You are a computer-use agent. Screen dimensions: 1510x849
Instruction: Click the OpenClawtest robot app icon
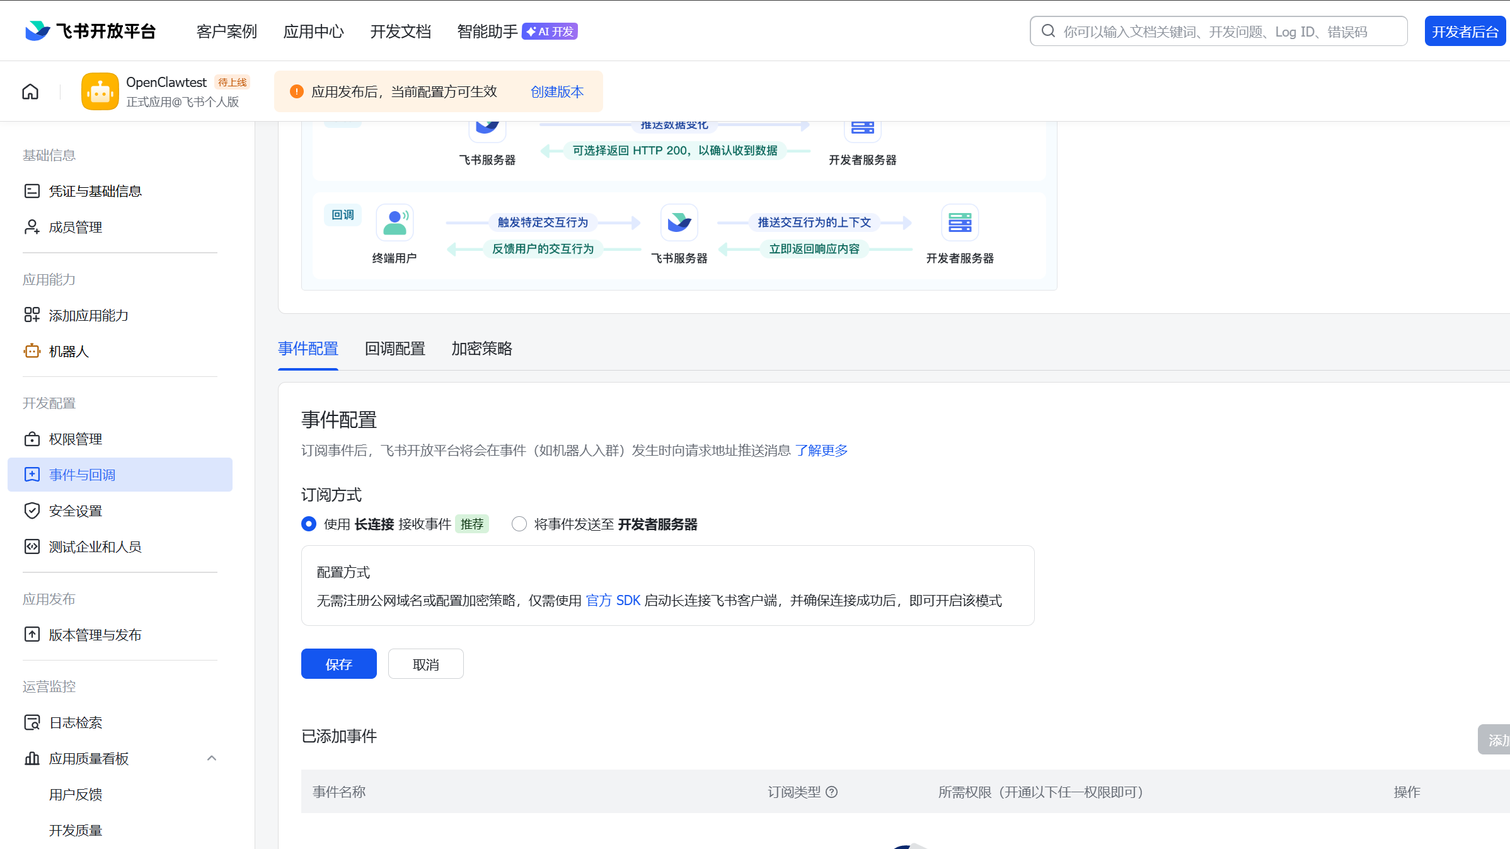100,92
